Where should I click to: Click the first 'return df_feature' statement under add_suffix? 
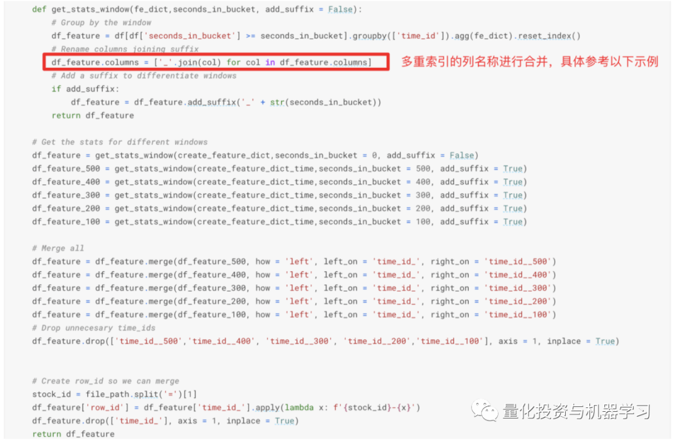pyautogui.click(x=92, y=115)
